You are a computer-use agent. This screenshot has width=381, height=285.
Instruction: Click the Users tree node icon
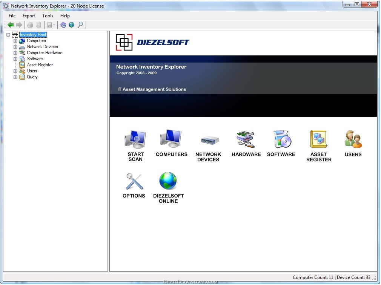[22, 71]
